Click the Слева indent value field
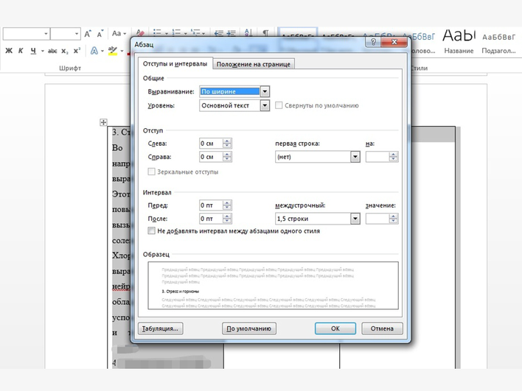The image size is (522, 391). pos(211,144)
